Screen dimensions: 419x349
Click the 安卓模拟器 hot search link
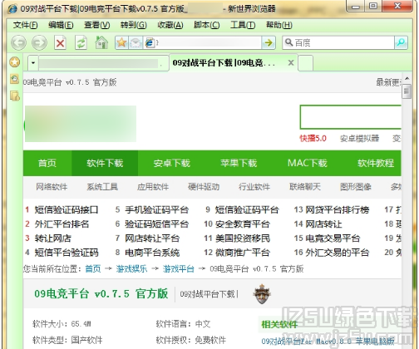coord(359,138)
